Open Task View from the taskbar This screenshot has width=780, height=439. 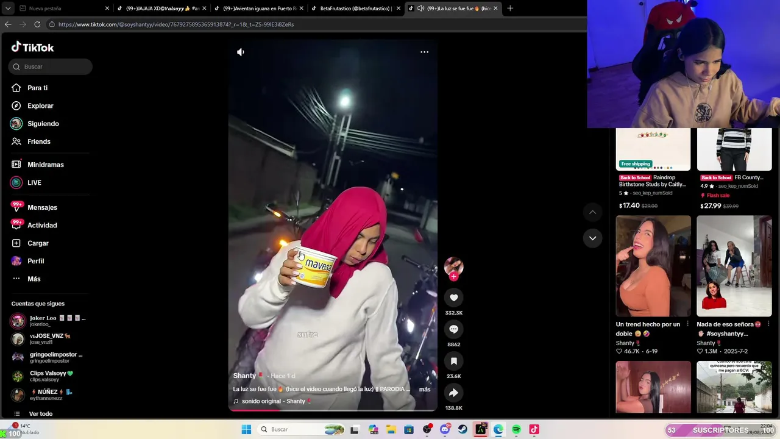355,429
